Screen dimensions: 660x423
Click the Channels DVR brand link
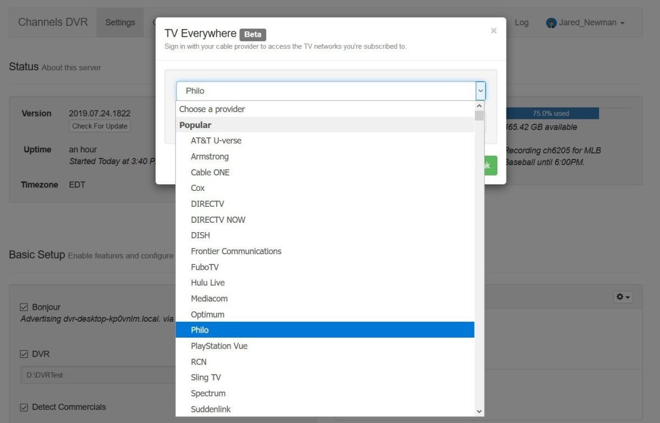click(53, 23)
